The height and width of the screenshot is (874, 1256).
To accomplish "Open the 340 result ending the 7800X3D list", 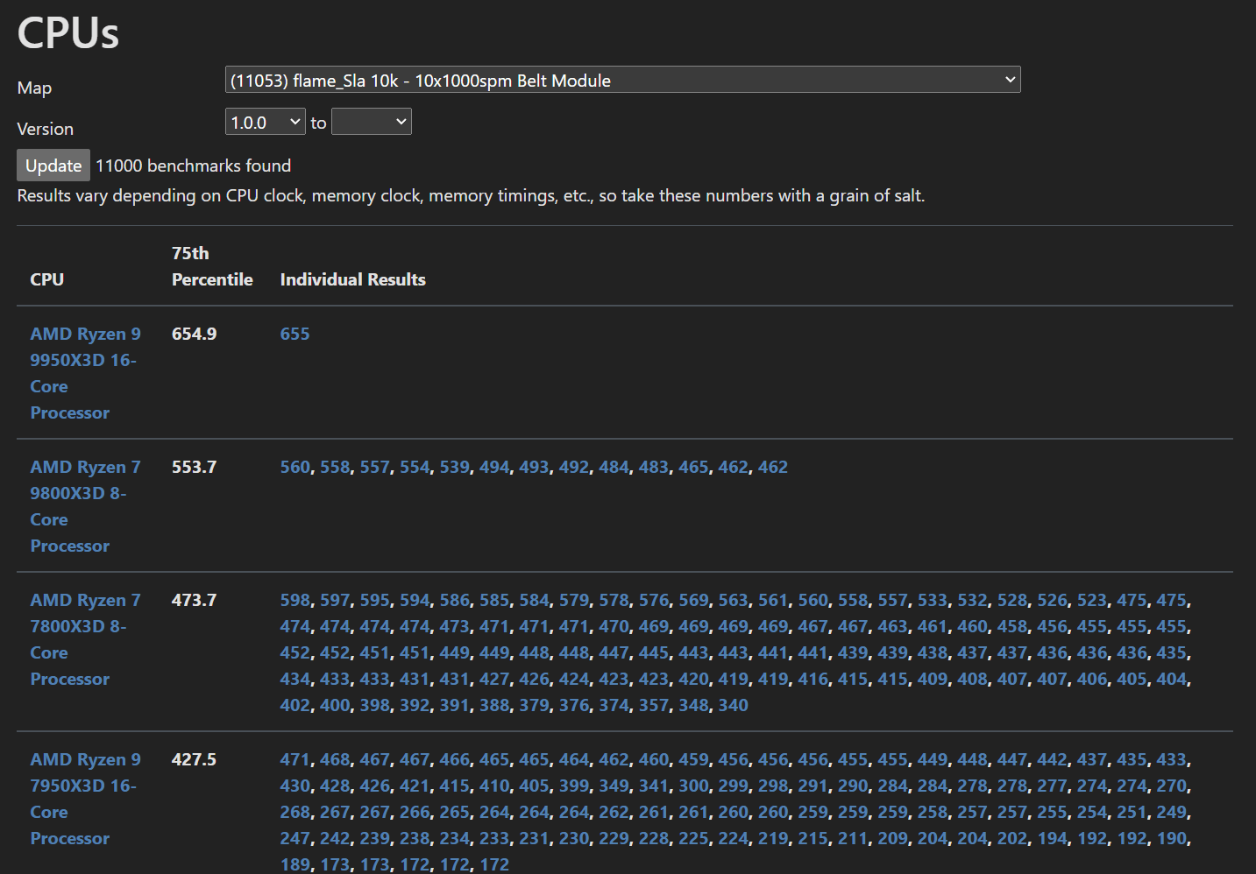I will (x=733, y=705).
